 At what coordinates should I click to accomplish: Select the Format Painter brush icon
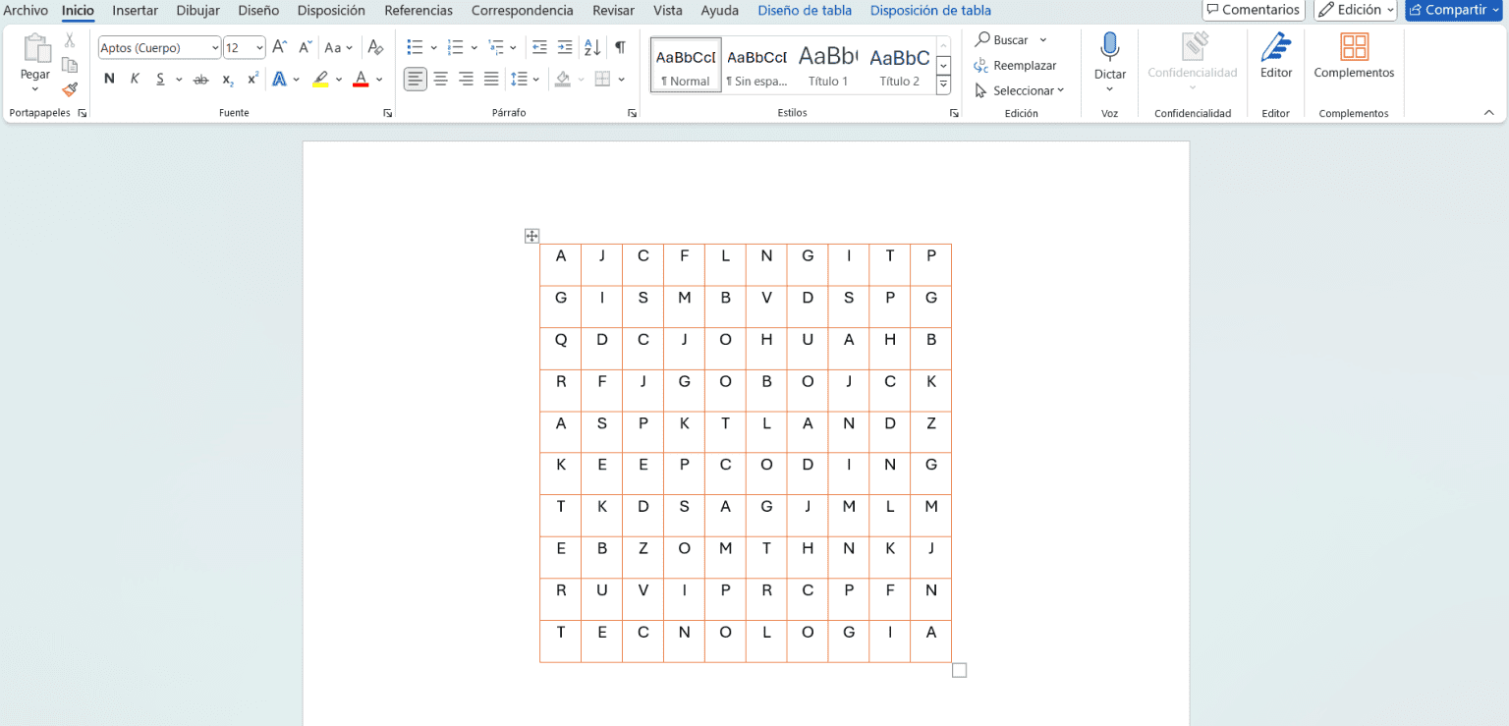coord(70,89)
